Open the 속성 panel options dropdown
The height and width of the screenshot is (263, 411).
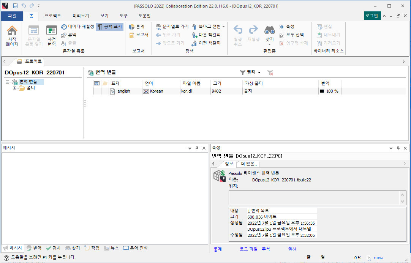click(x=391, y=148)
